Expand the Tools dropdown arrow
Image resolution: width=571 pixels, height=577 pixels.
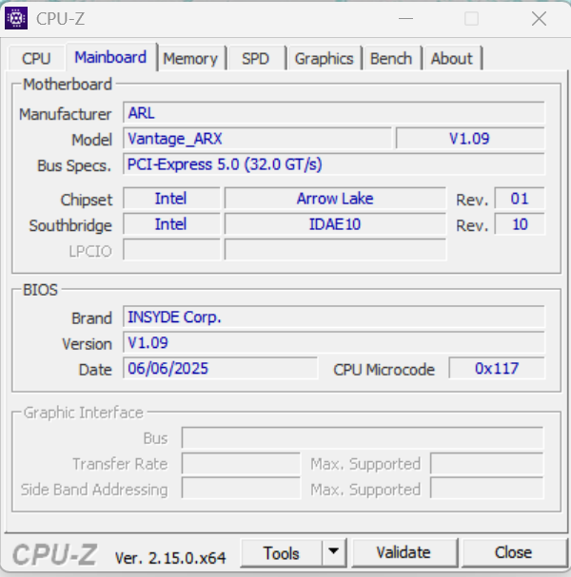pyautogui.click(x=334, y=552)
